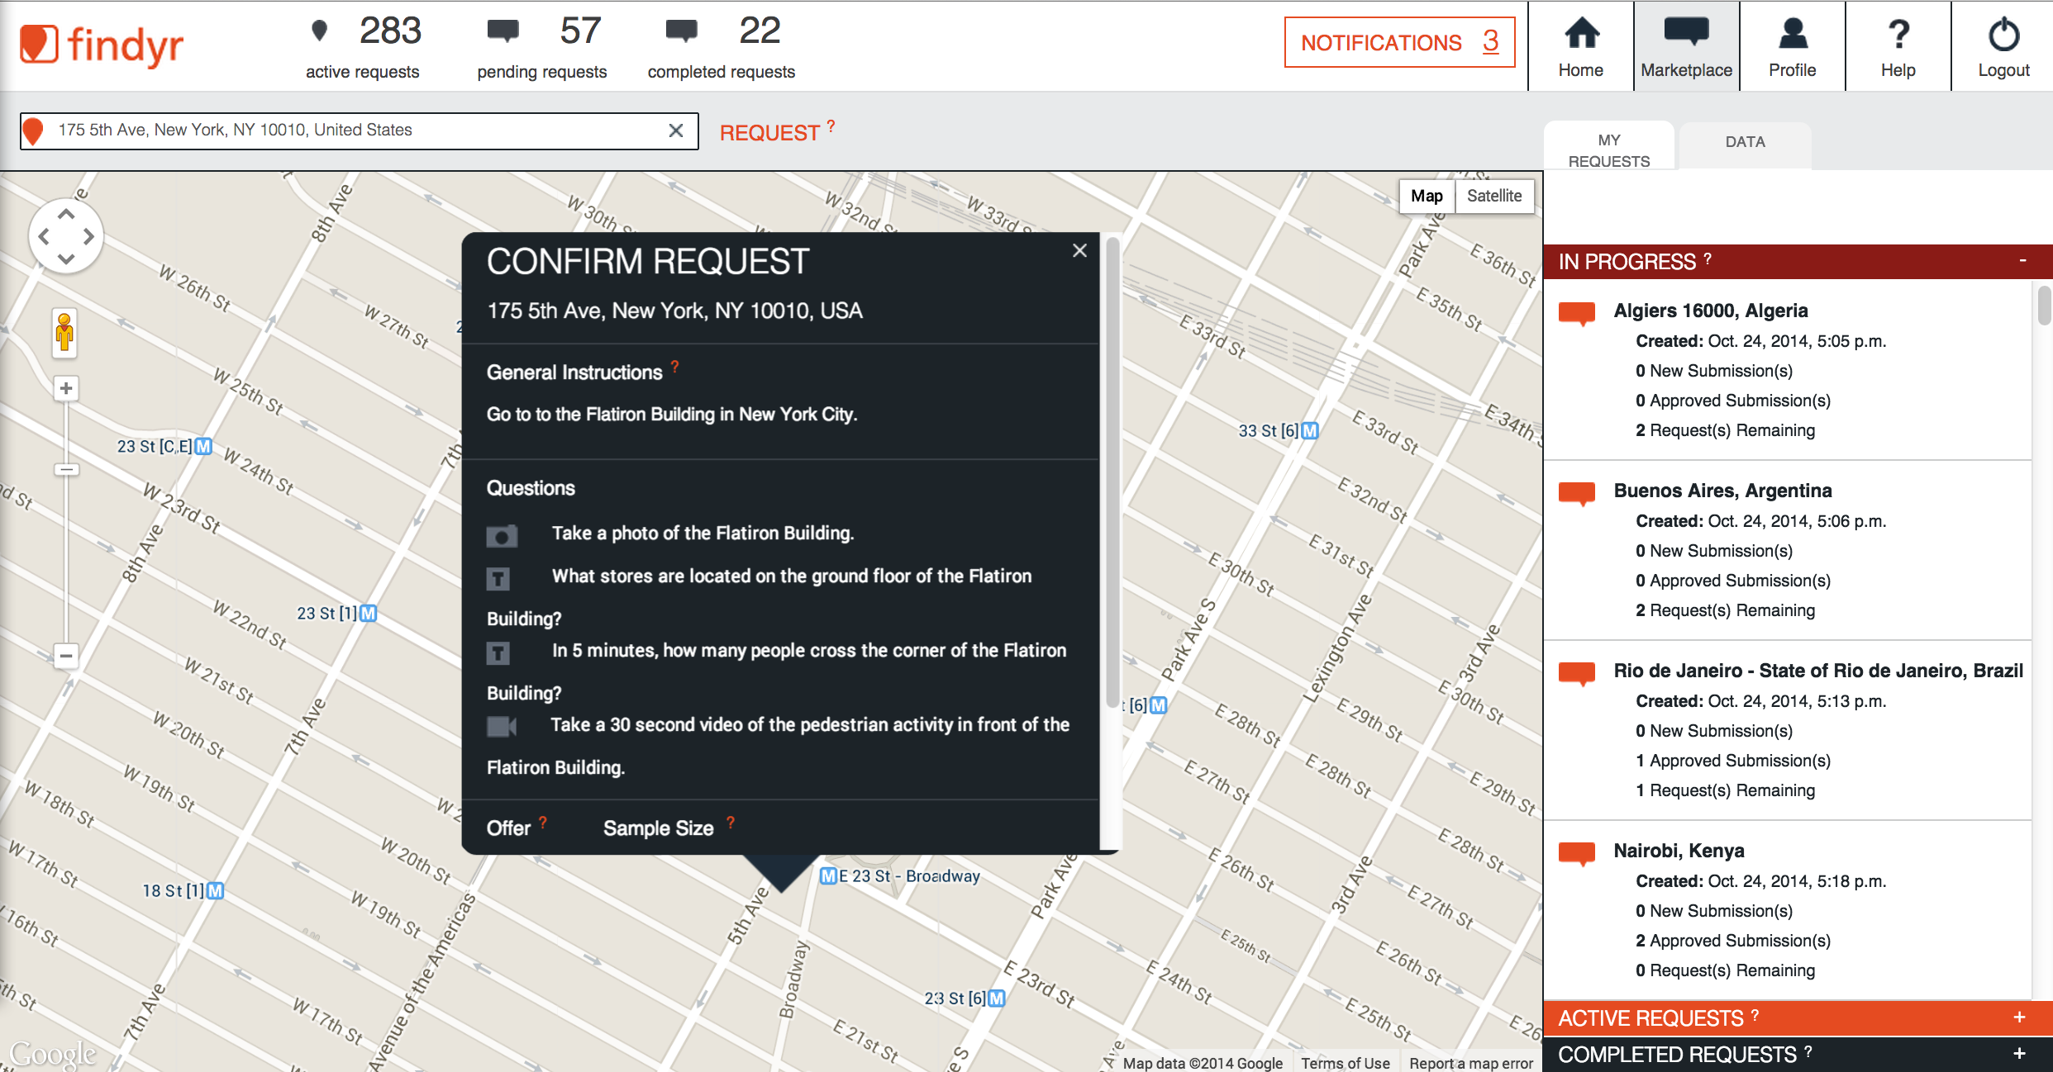
Task: Switch to the DATA tab
Action: tap(1745, 142)
